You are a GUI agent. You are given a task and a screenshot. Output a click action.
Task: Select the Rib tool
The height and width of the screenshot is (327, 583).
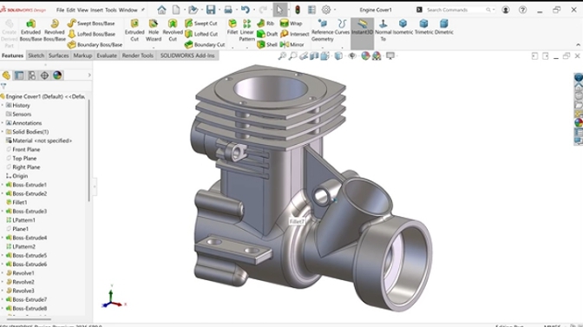[x=265, y=23]
